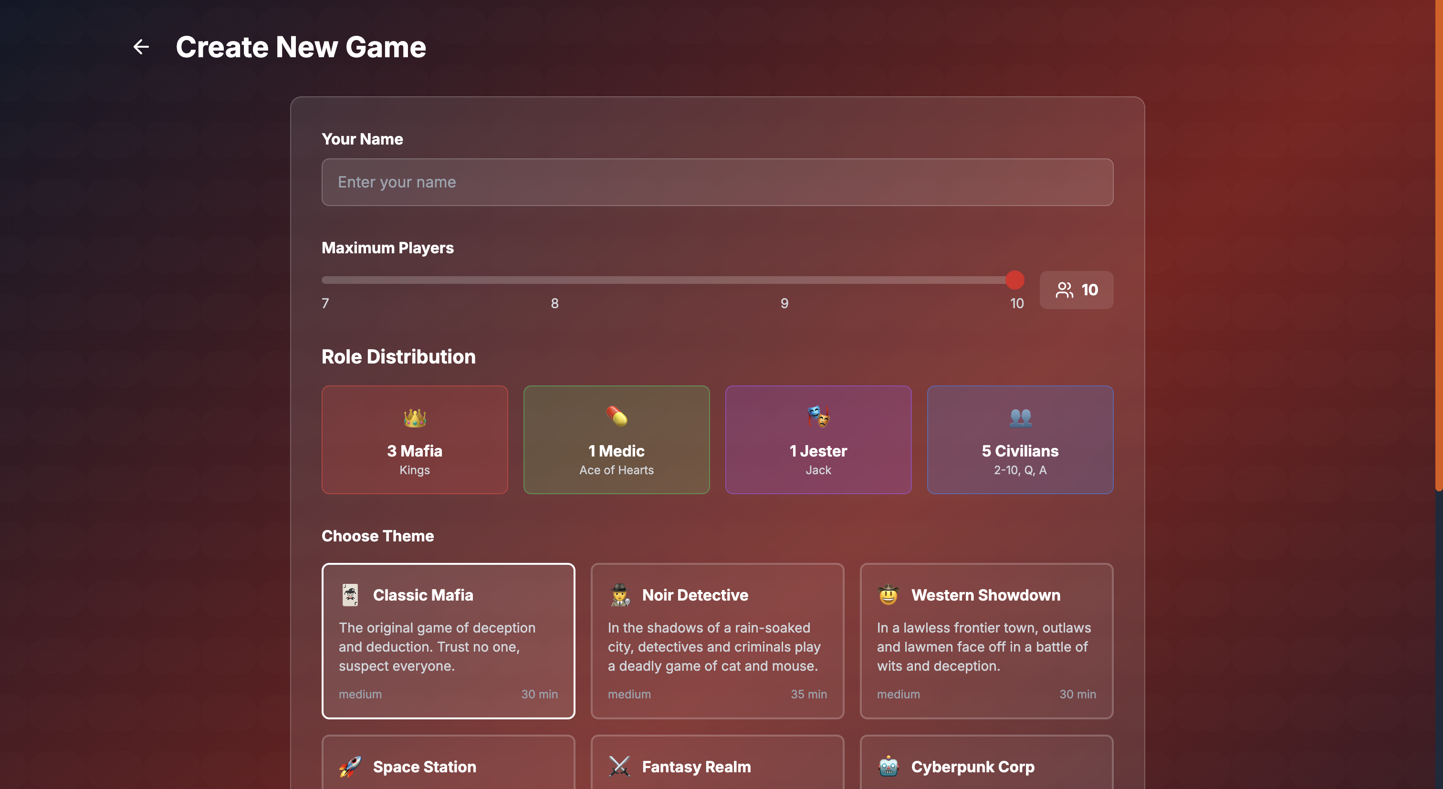The width and height of the screenshot is (1443, 789).
Task: Focus the Enter your name field
Action: pyautogui.click(x=717, y=182)
